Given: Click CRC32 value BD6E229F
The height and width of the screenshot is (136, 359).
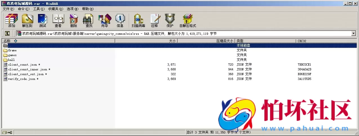Looking at the screenshot, I should pos(304,74).
